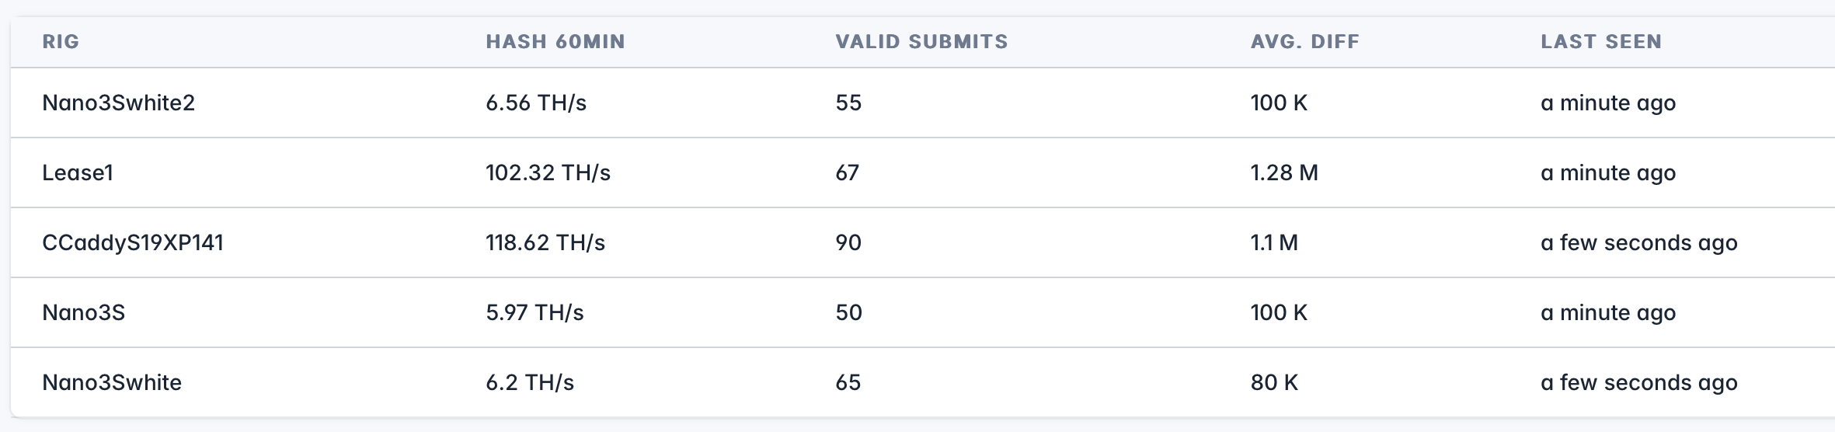Click the AVG. DIFF column header
Screen dimensions: 1835x432
pos(1304,42)
